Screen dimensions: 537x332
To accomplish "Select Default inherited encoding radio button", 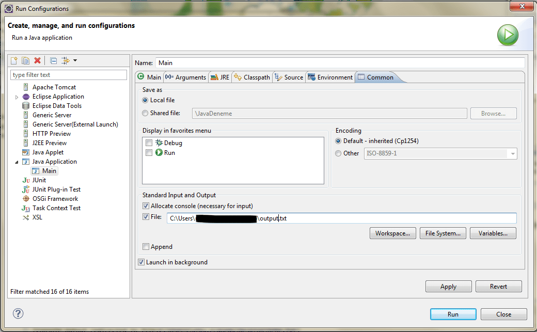I will pyautogui.click(x=338, y=141).
